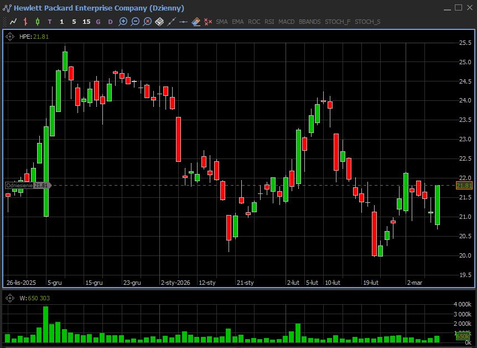This screenshot has width=477, height=348.
Task: Click the red X delete-all-drawings icon
Action: [208, 22]
